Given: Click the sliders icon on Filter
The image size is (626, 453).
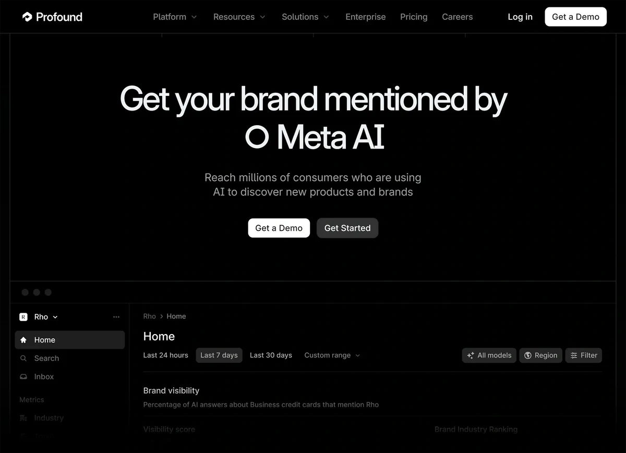Looking at the screenshot, I should click(x=574, y=356).
